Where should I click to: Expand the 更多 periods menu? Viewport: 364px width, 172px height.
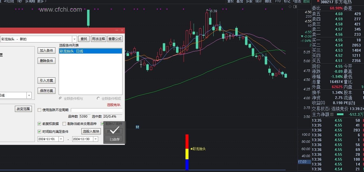(42, 1)
